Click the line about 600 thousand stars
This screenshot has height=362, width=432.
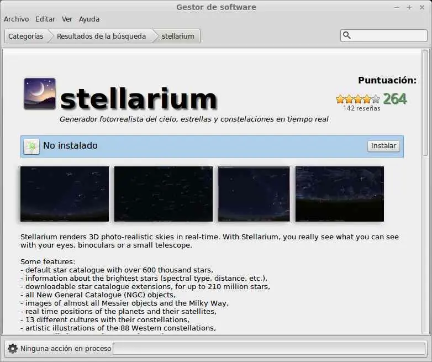point(117,270)
